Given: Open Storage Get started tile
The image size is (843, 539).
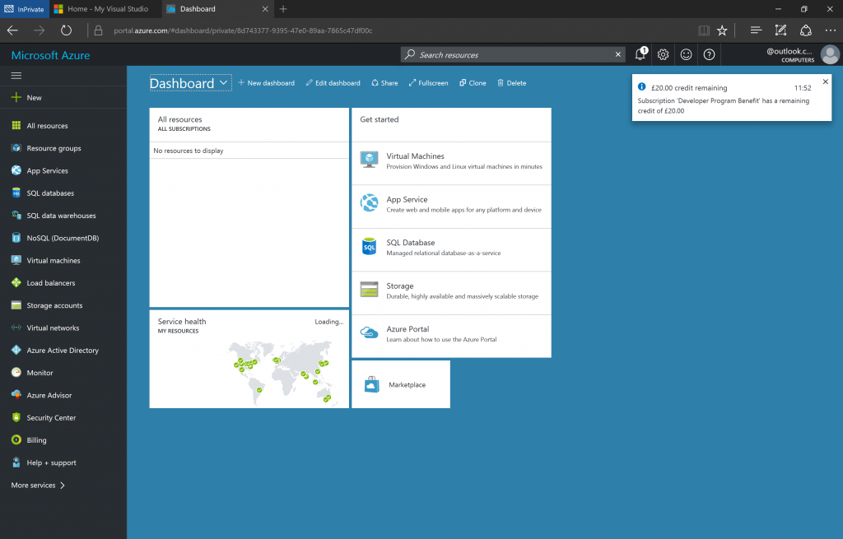Looking at the screenshot, I should point(452,294).
